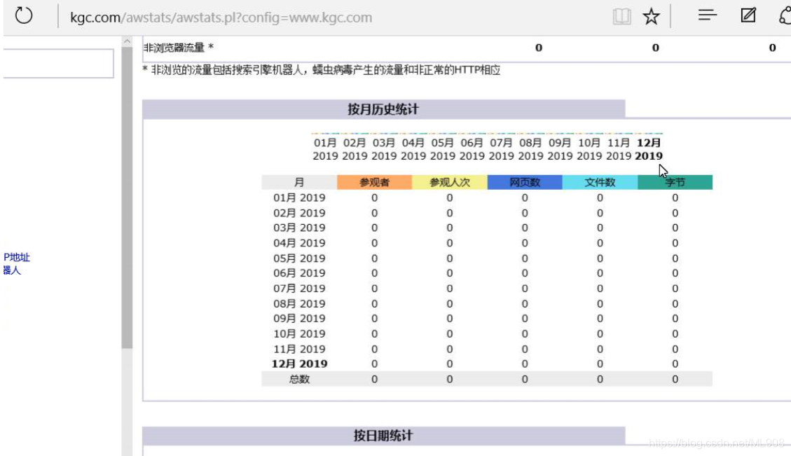The image size is (791, 456).
Task: Click table row label 08月 2019
Action: click(x=299, y=304)
